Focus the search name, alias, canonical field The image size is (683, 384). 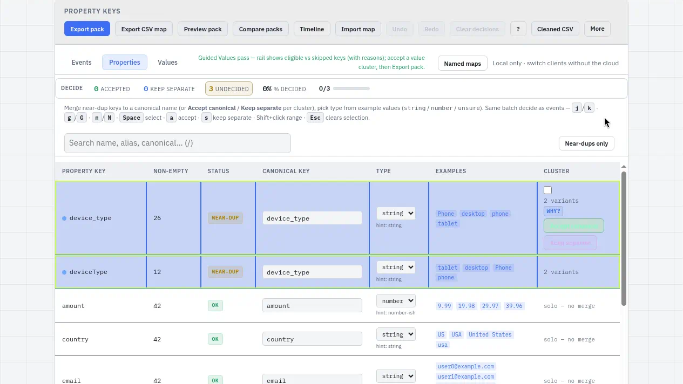pyautogui.click(x=177, y=143)
